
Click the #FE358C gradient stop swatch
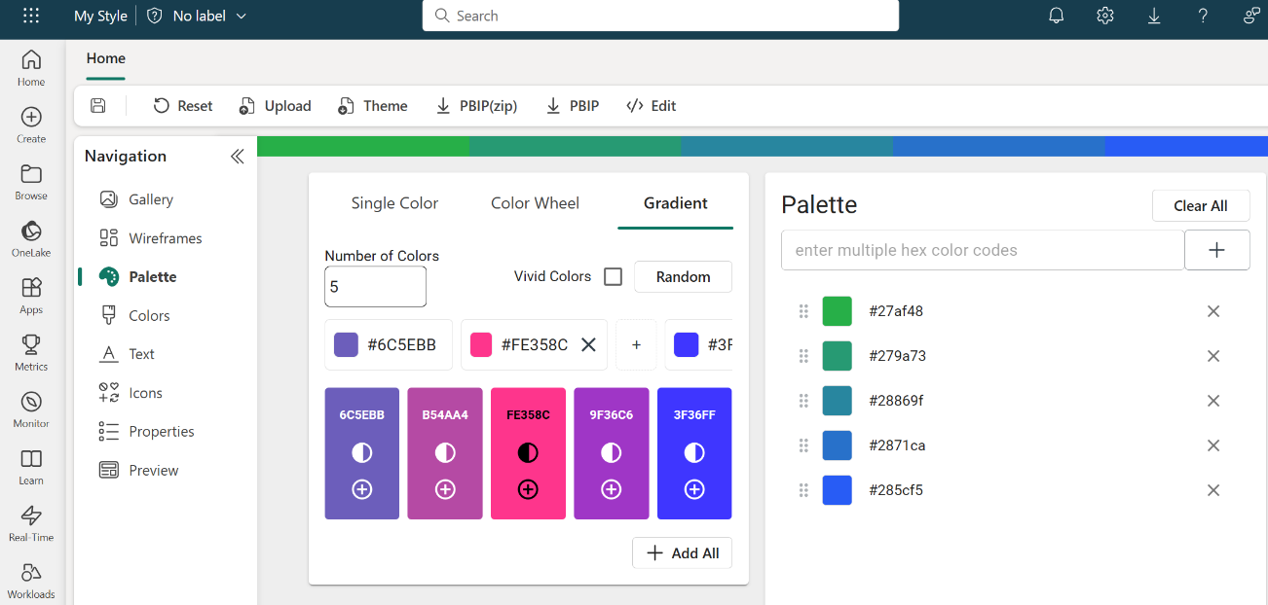(481, 344)
